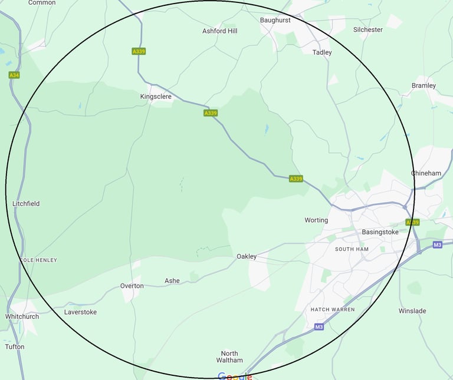Screen dimensions: 453x380
Task: Select the North Waltham label
Action: [229, 356]
